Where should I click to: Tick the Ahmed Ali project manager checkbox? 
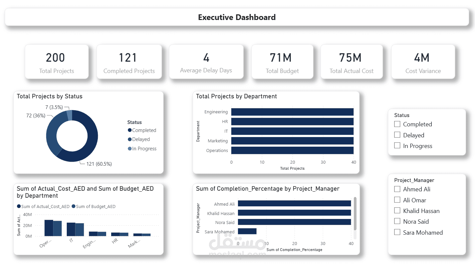pyautogui.click(x=397, y=189)
